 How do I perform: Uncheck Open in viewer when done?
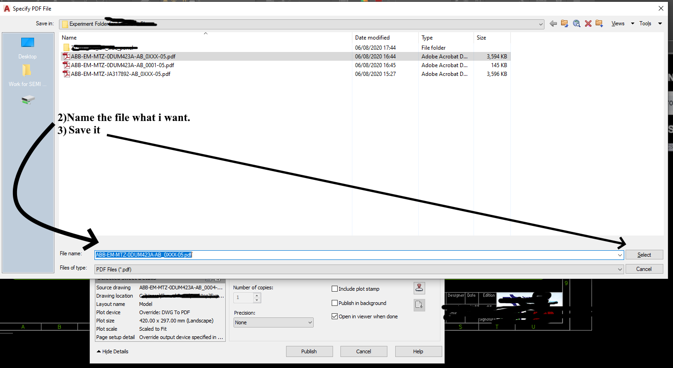(x=335, y=316)
